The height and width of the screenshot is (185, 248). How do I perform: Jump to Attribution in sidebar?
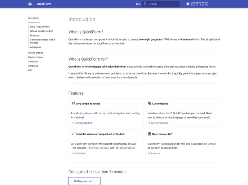[x=35, y=47]
